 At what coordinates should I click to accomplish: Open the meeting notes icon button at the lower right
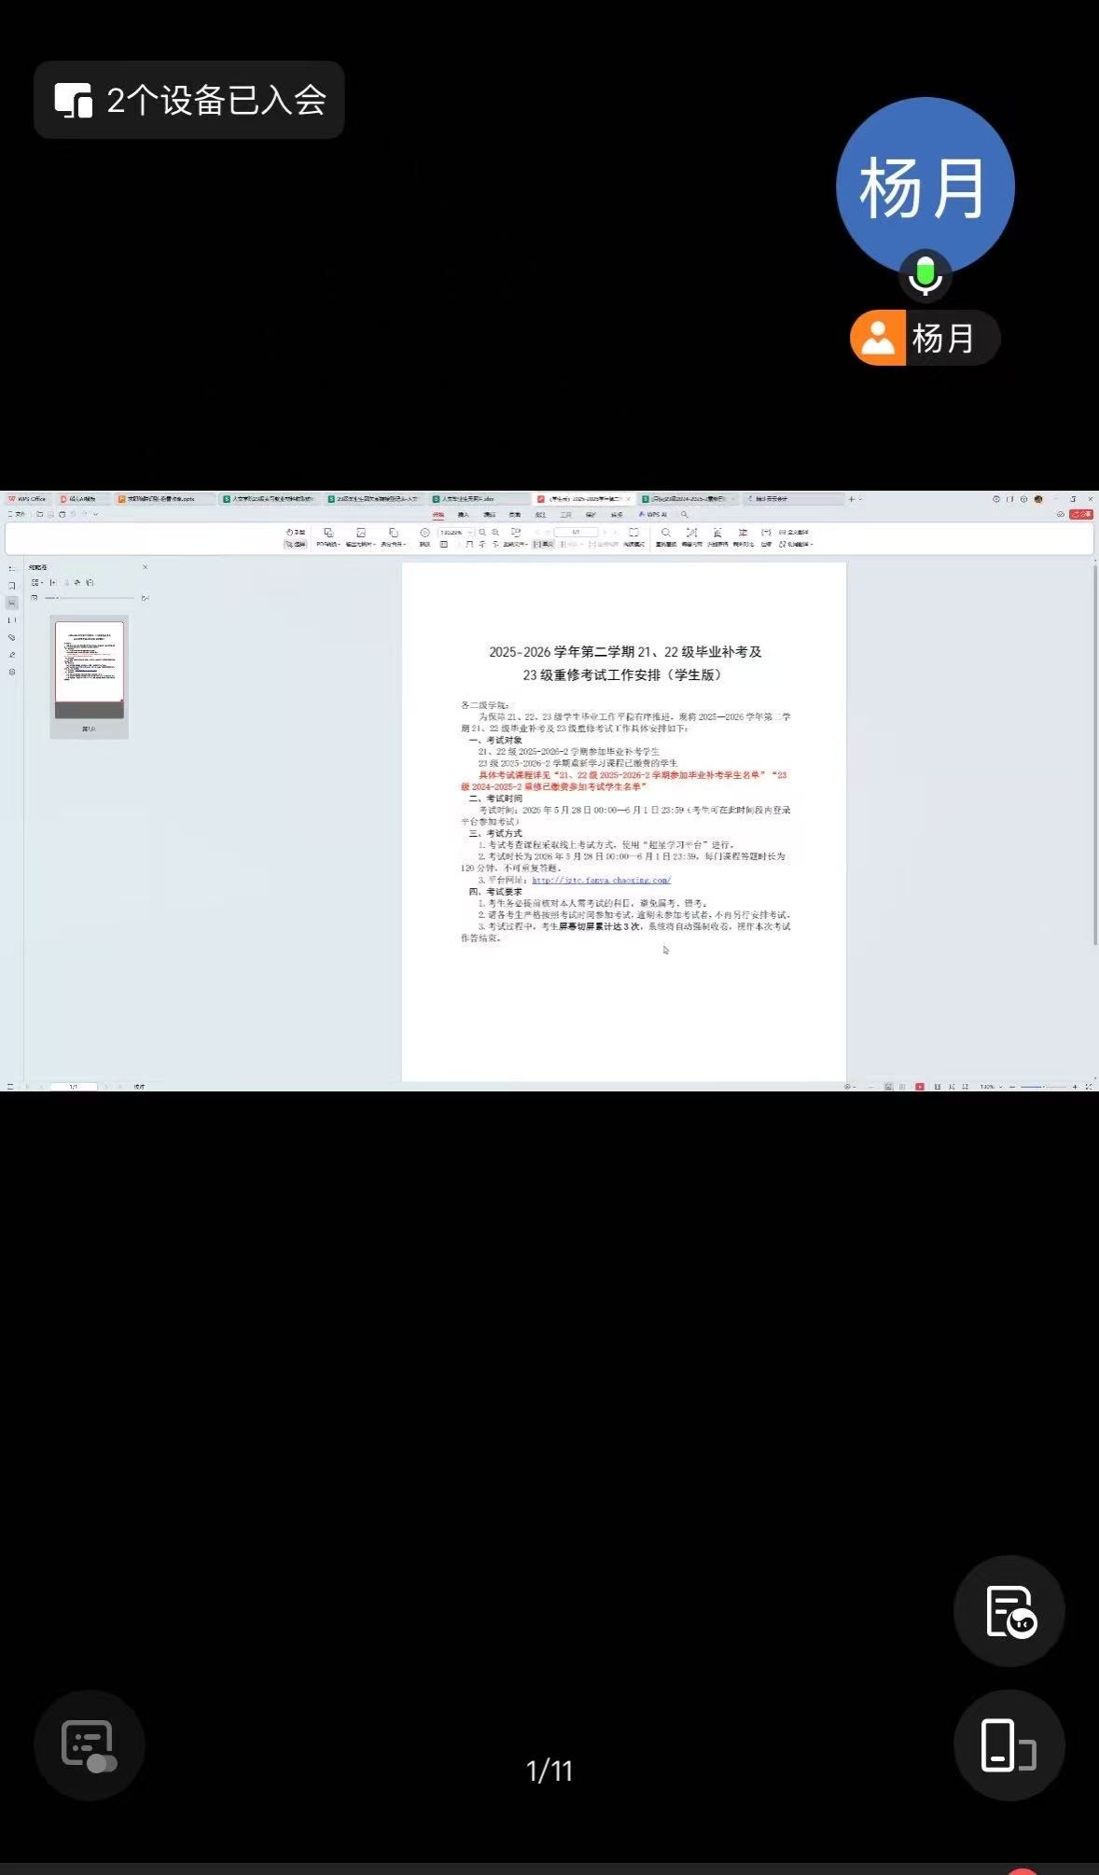click(1009, 1610)
